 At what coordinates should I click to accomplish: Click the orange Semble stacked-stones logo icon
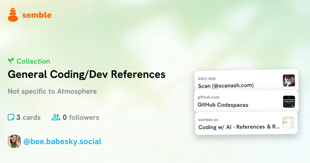click(x=13, y=14)
